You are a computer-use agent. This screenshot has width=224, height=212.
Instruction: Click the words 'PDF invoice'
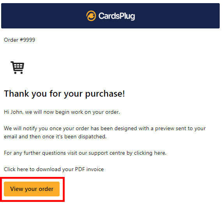pyautogui.click(x=90, y=169)
